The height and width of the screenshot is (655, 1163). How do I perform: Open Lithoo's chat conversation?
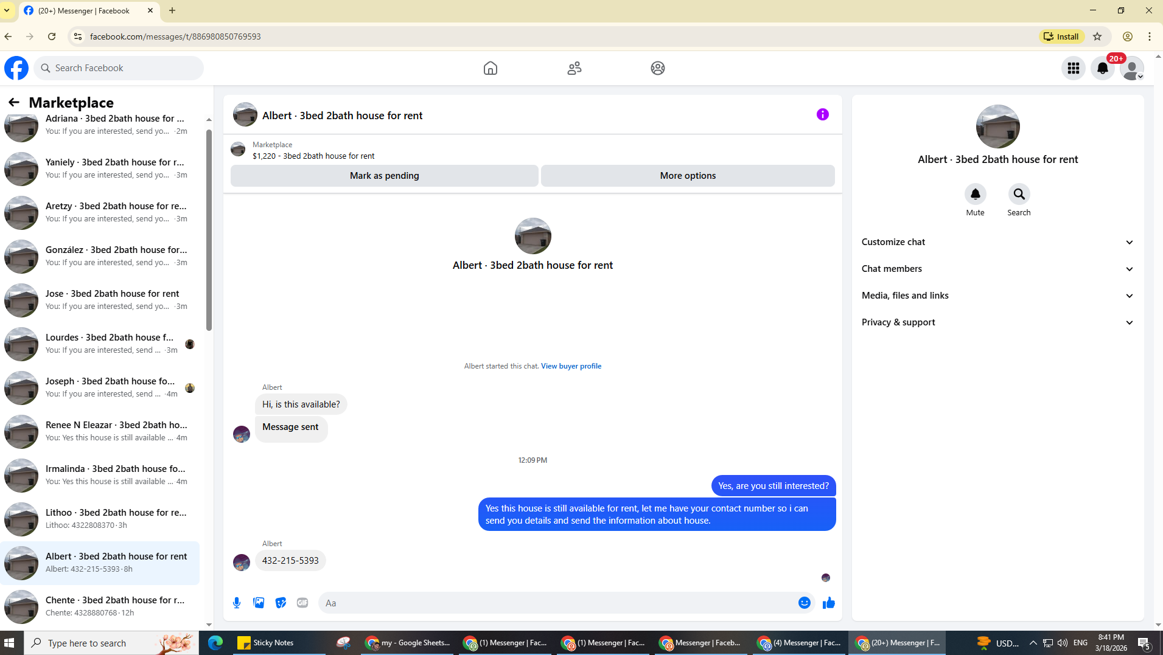coord(100,519)
